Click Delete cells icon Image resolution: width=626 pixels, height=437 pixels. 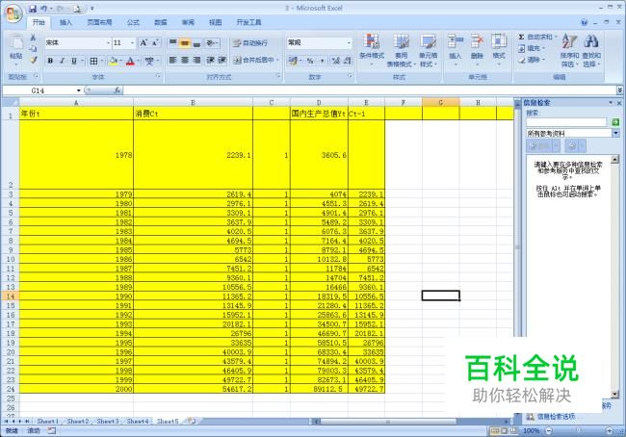[477, 48]
